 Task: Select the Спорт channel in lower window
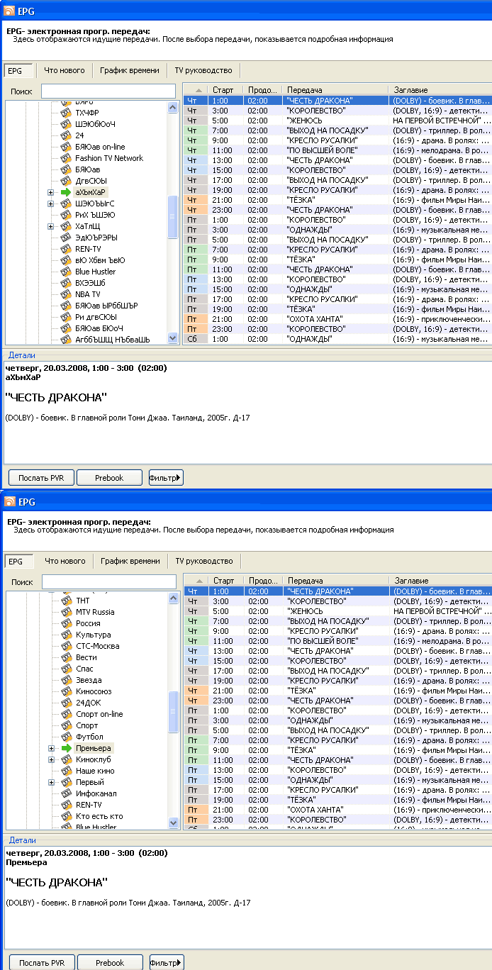(x=86, y=725)
